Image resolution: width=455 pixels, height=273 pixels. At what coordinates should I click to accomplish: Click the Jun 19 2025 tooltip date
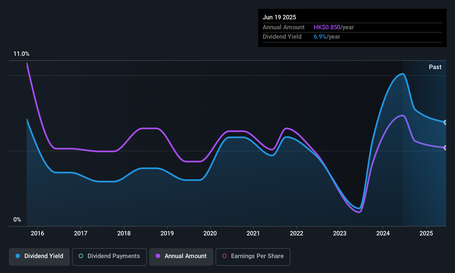click(279, 17)
